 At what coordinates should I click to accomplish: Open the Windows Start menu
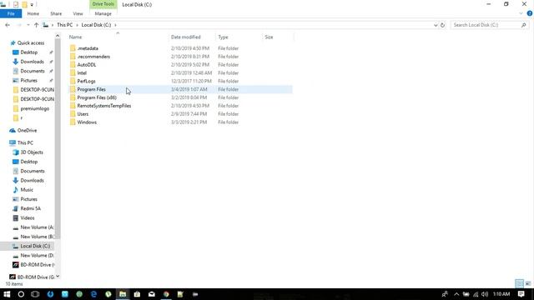pyautogui.click(x=7, y=294)
